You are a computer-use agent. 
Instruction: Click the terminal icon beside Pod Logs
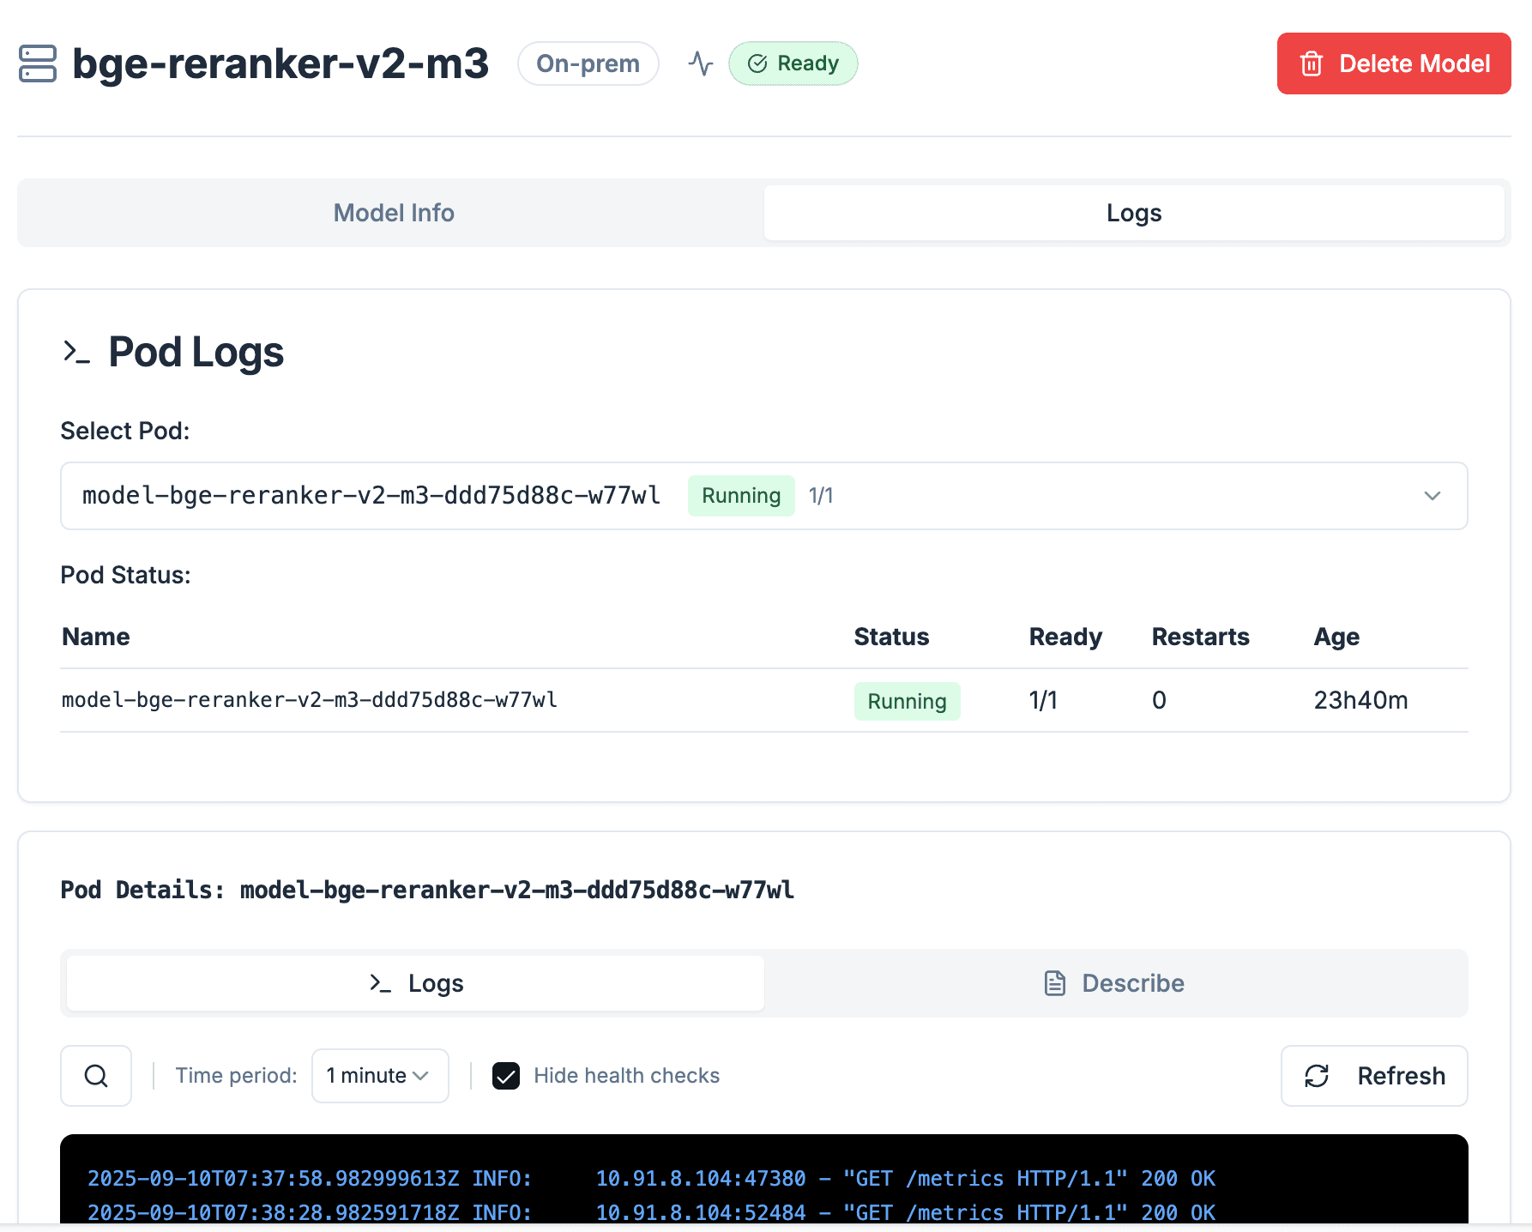tap(76, 352)
